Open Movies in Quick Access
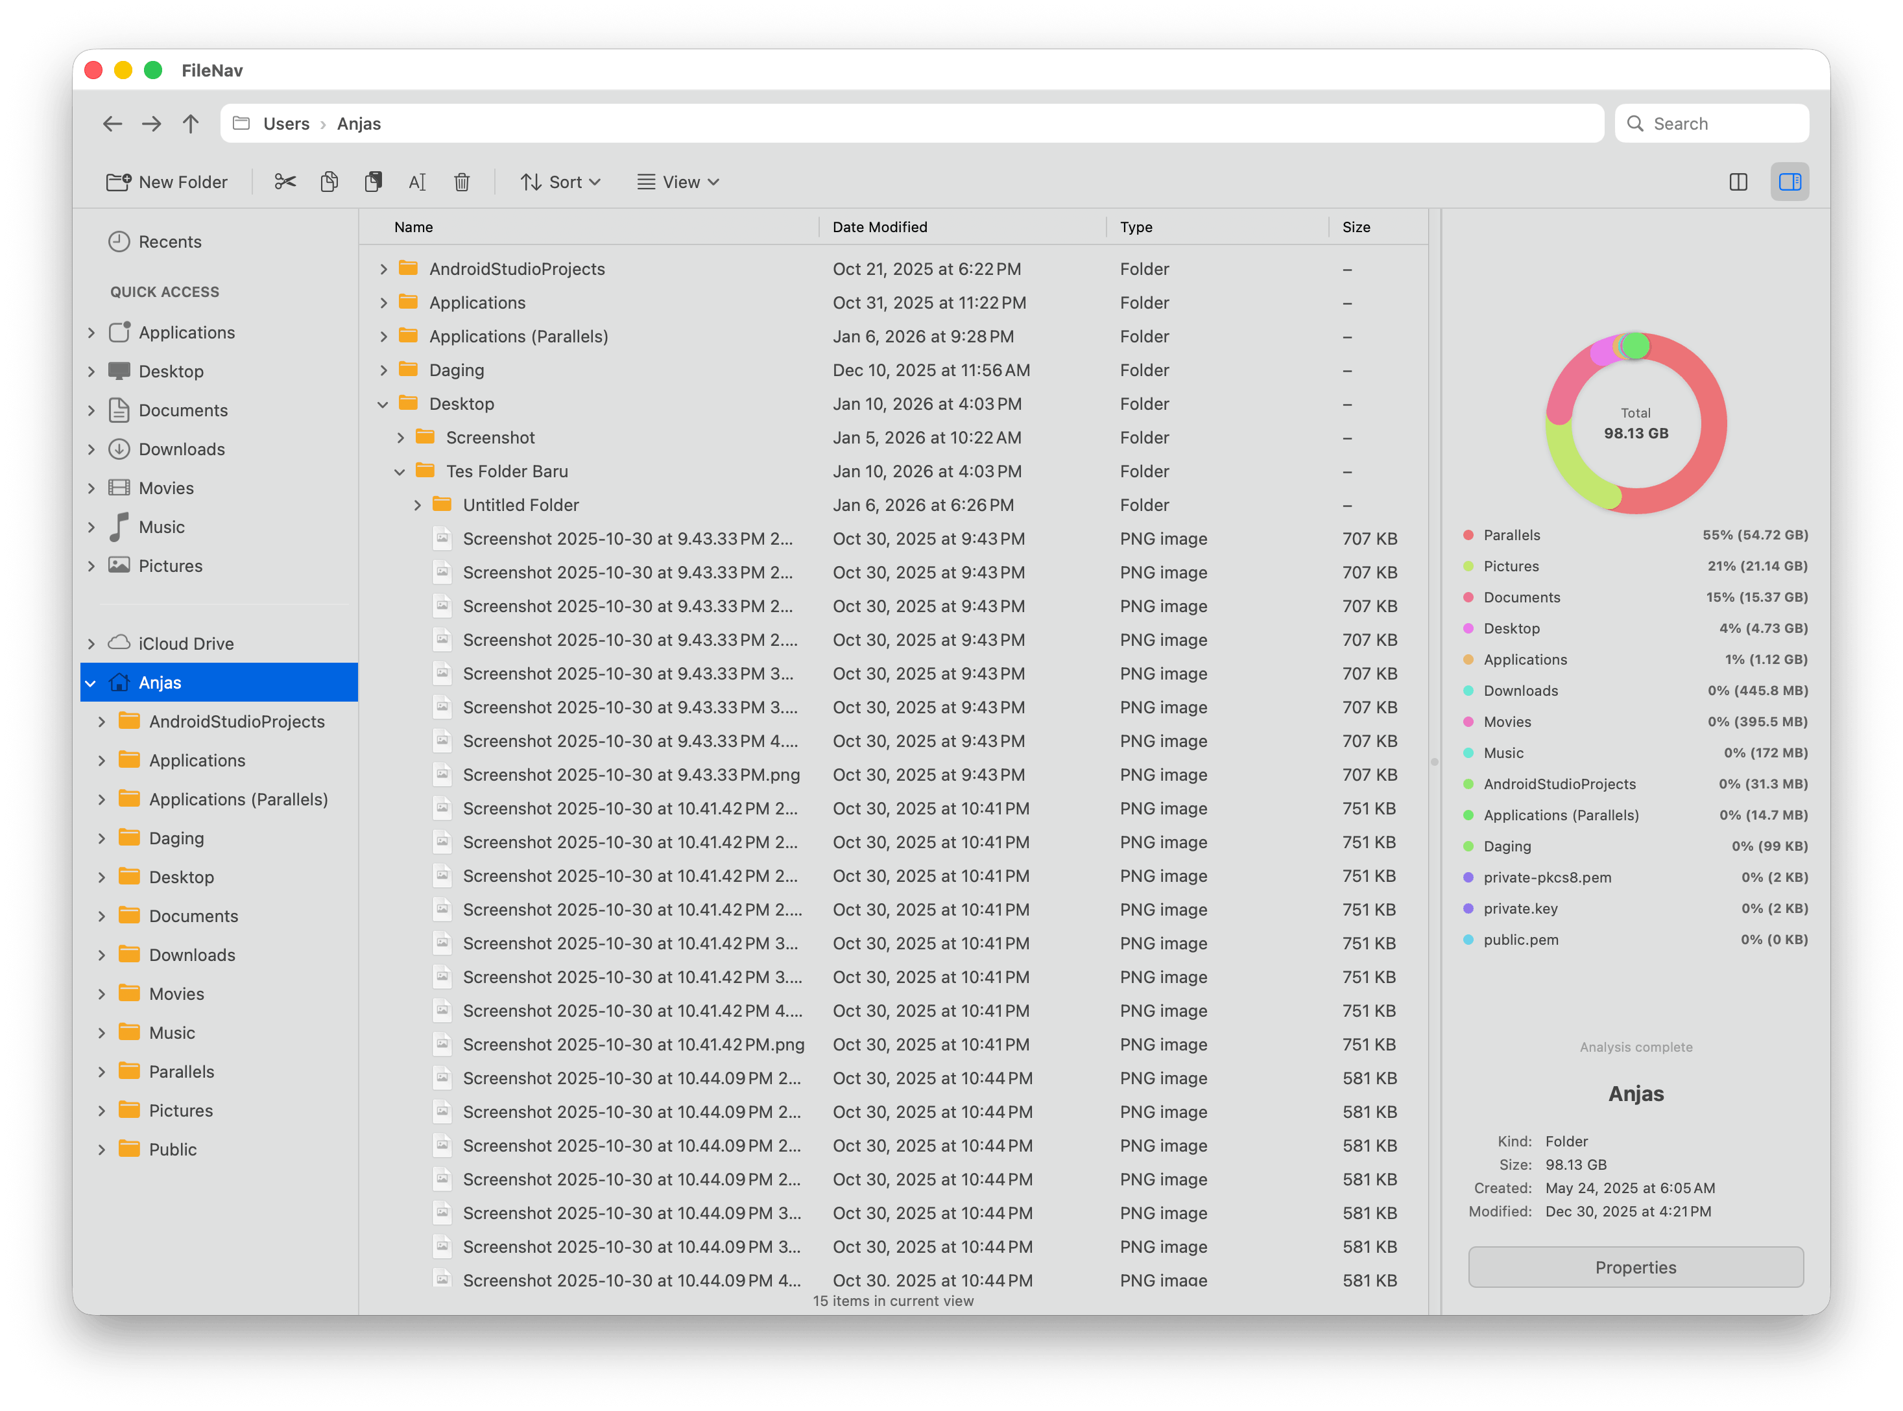The height and width of the screenshot is (1411, 1903). (x=167, y=488)
